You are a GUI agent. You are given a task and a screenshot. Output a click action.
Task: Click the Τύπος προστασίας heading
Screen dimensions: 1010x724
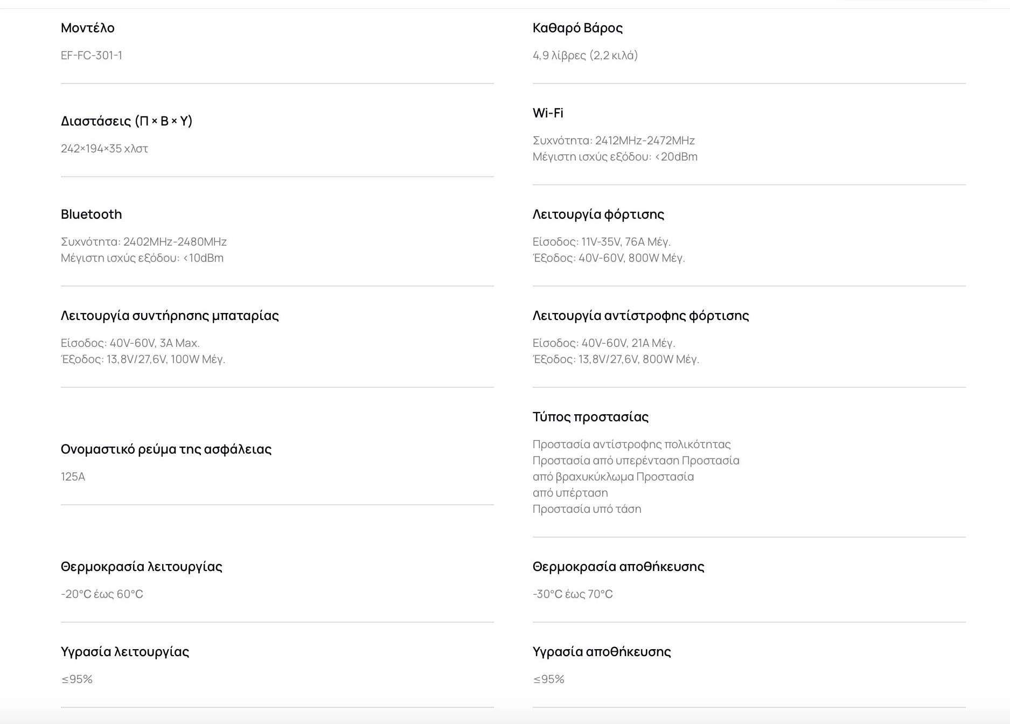[590, 417]
